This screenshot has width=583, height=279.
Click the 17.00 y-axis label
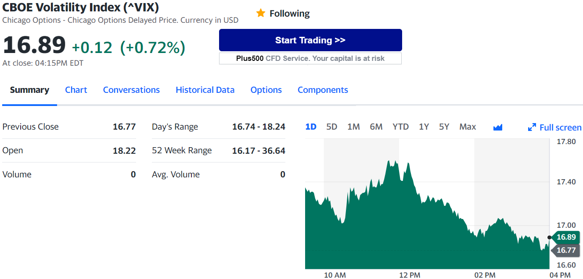click(566, 225)
